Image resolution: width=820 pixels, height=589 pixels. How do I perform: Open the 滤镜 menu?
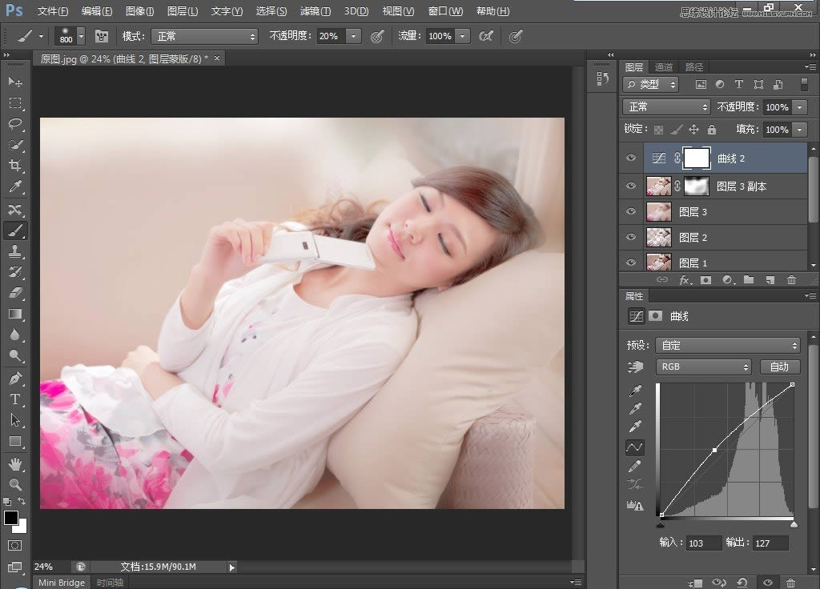pyautogui.click(x=315, y=11)
